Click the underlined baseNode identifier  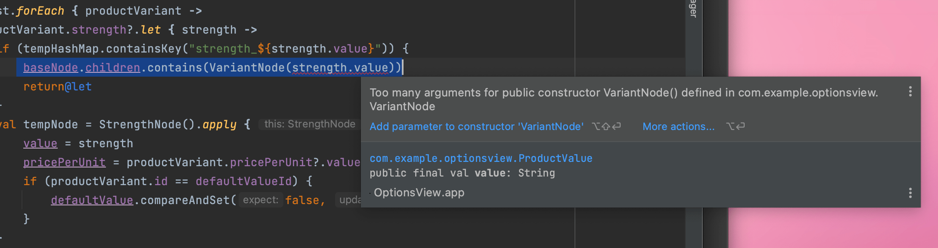coord(50,68)
